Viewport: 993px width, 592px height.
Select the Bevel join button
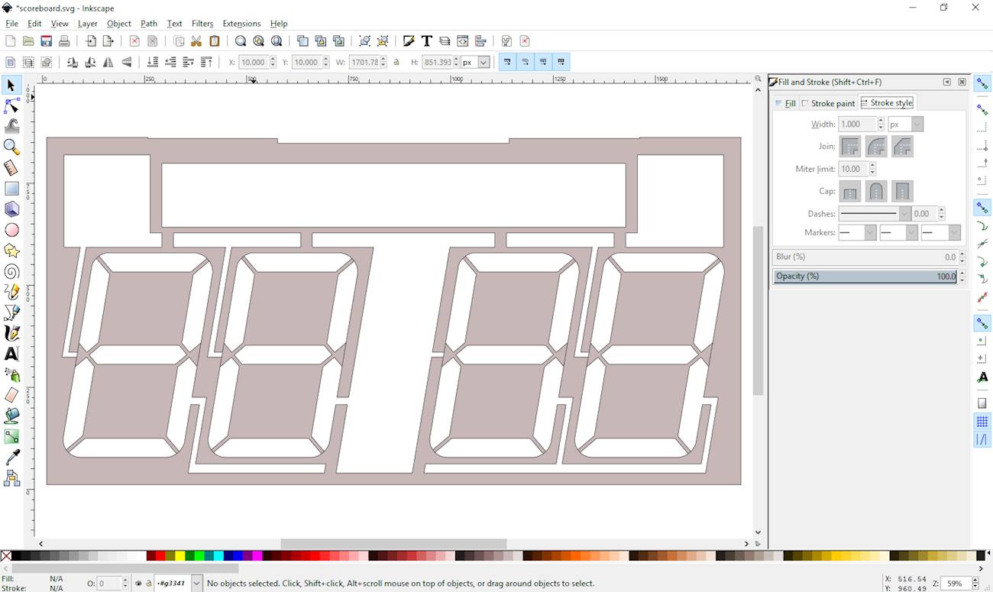coord(902,146)
